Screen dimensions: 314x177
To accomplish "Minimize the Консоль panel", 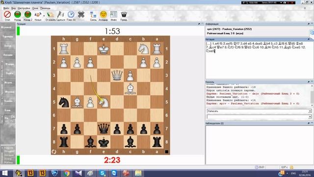I will [312, 82].
